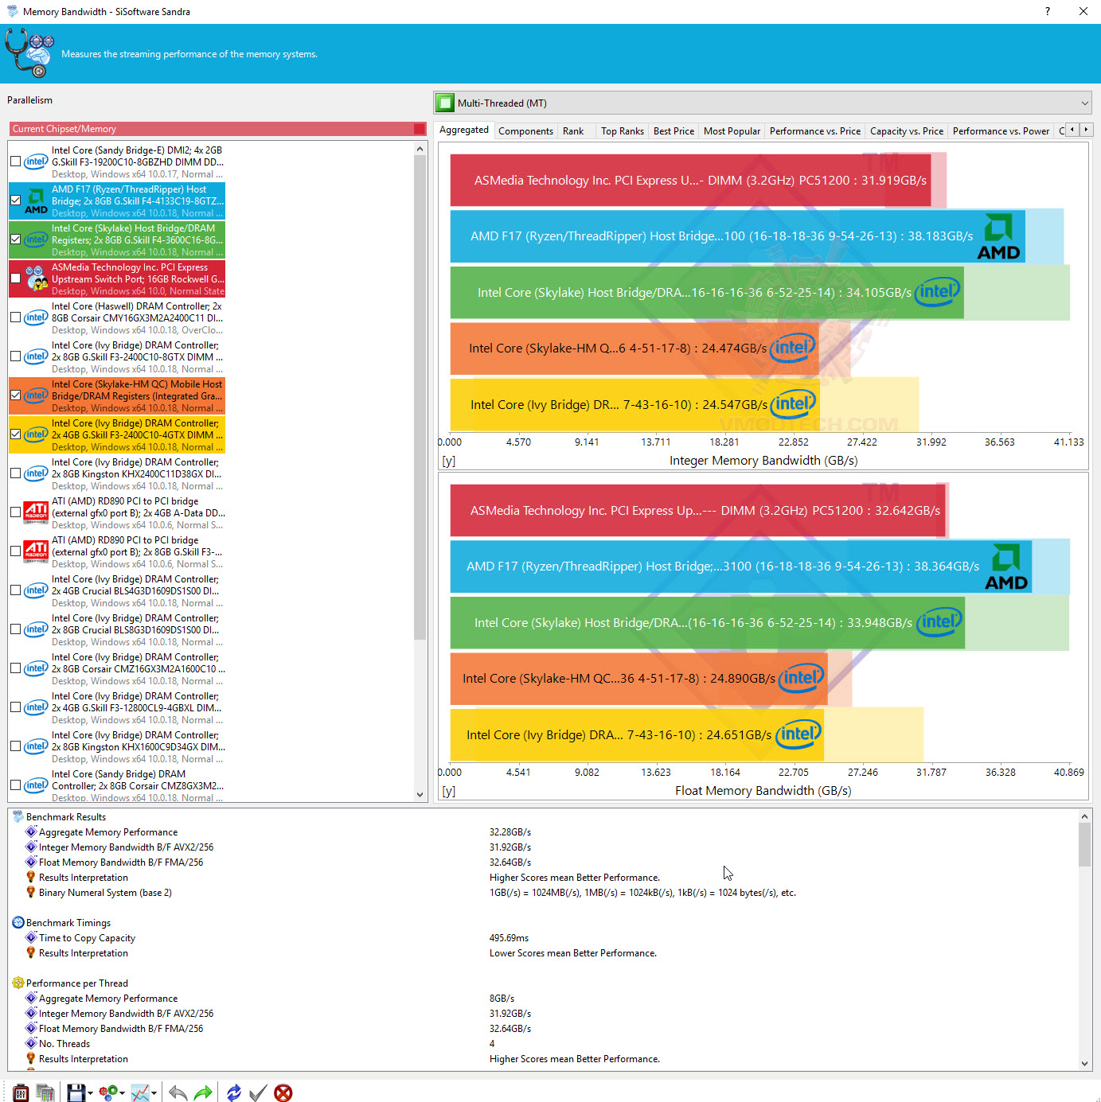The width and height of the screenshot is (1101, 1102).
Task: Click the [y] axis toggle under Float chart
Action: click(x=449, y=791)
